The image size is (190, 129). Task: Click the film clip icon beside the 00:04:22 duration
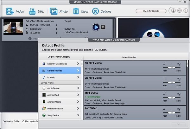coord(27,25)
